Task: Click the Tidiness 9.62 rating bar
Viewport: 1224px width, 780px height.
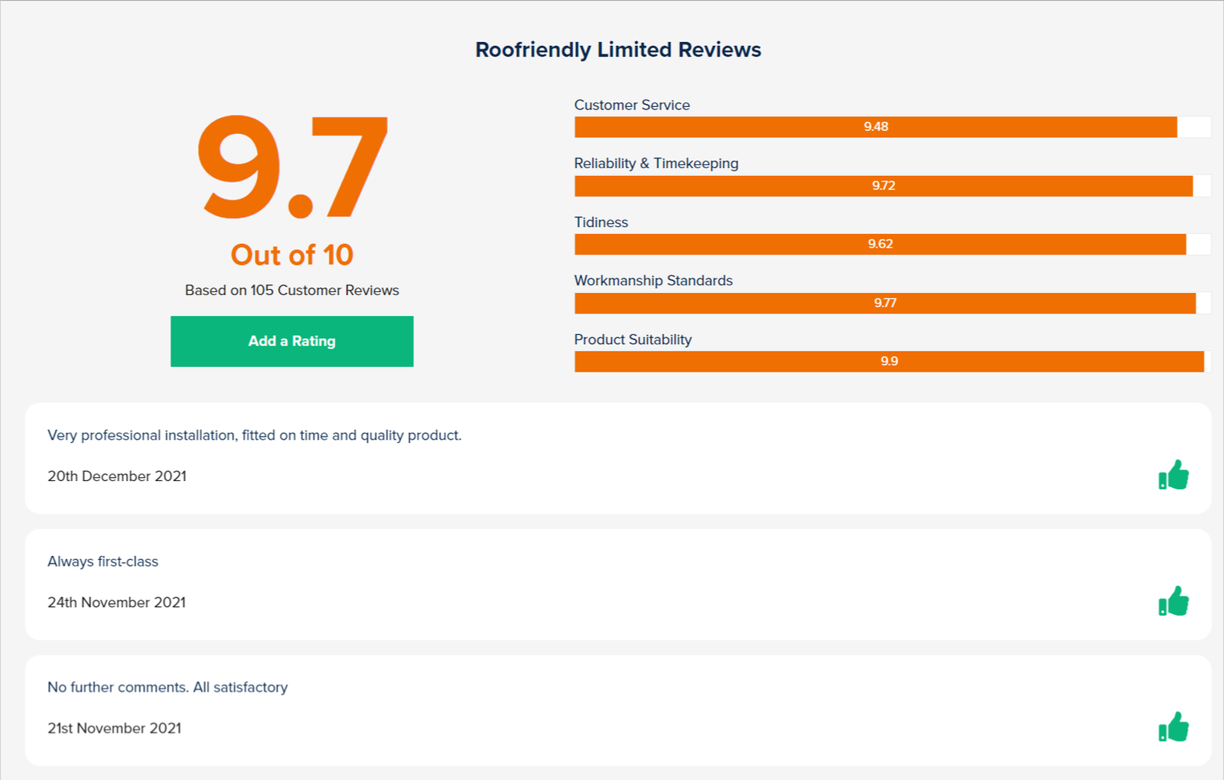Action: (880, 244)
